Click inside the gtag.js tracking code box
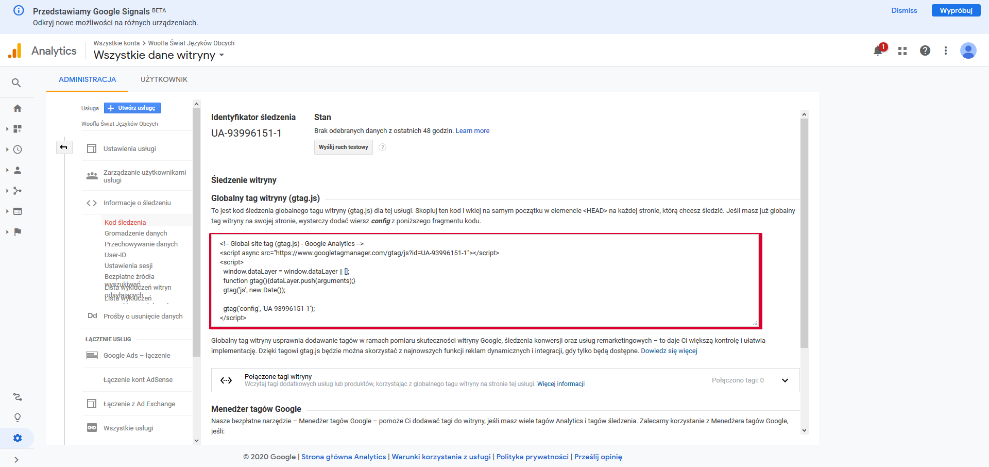The image size is (989, 467). 485,281
